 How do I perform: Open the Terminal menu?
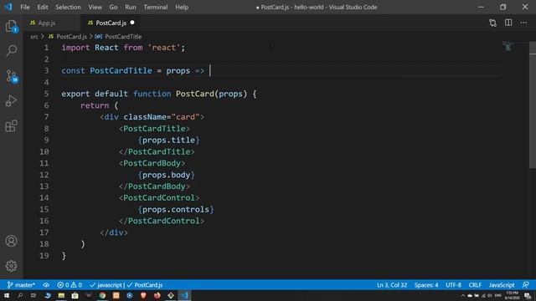coord(156,8)
